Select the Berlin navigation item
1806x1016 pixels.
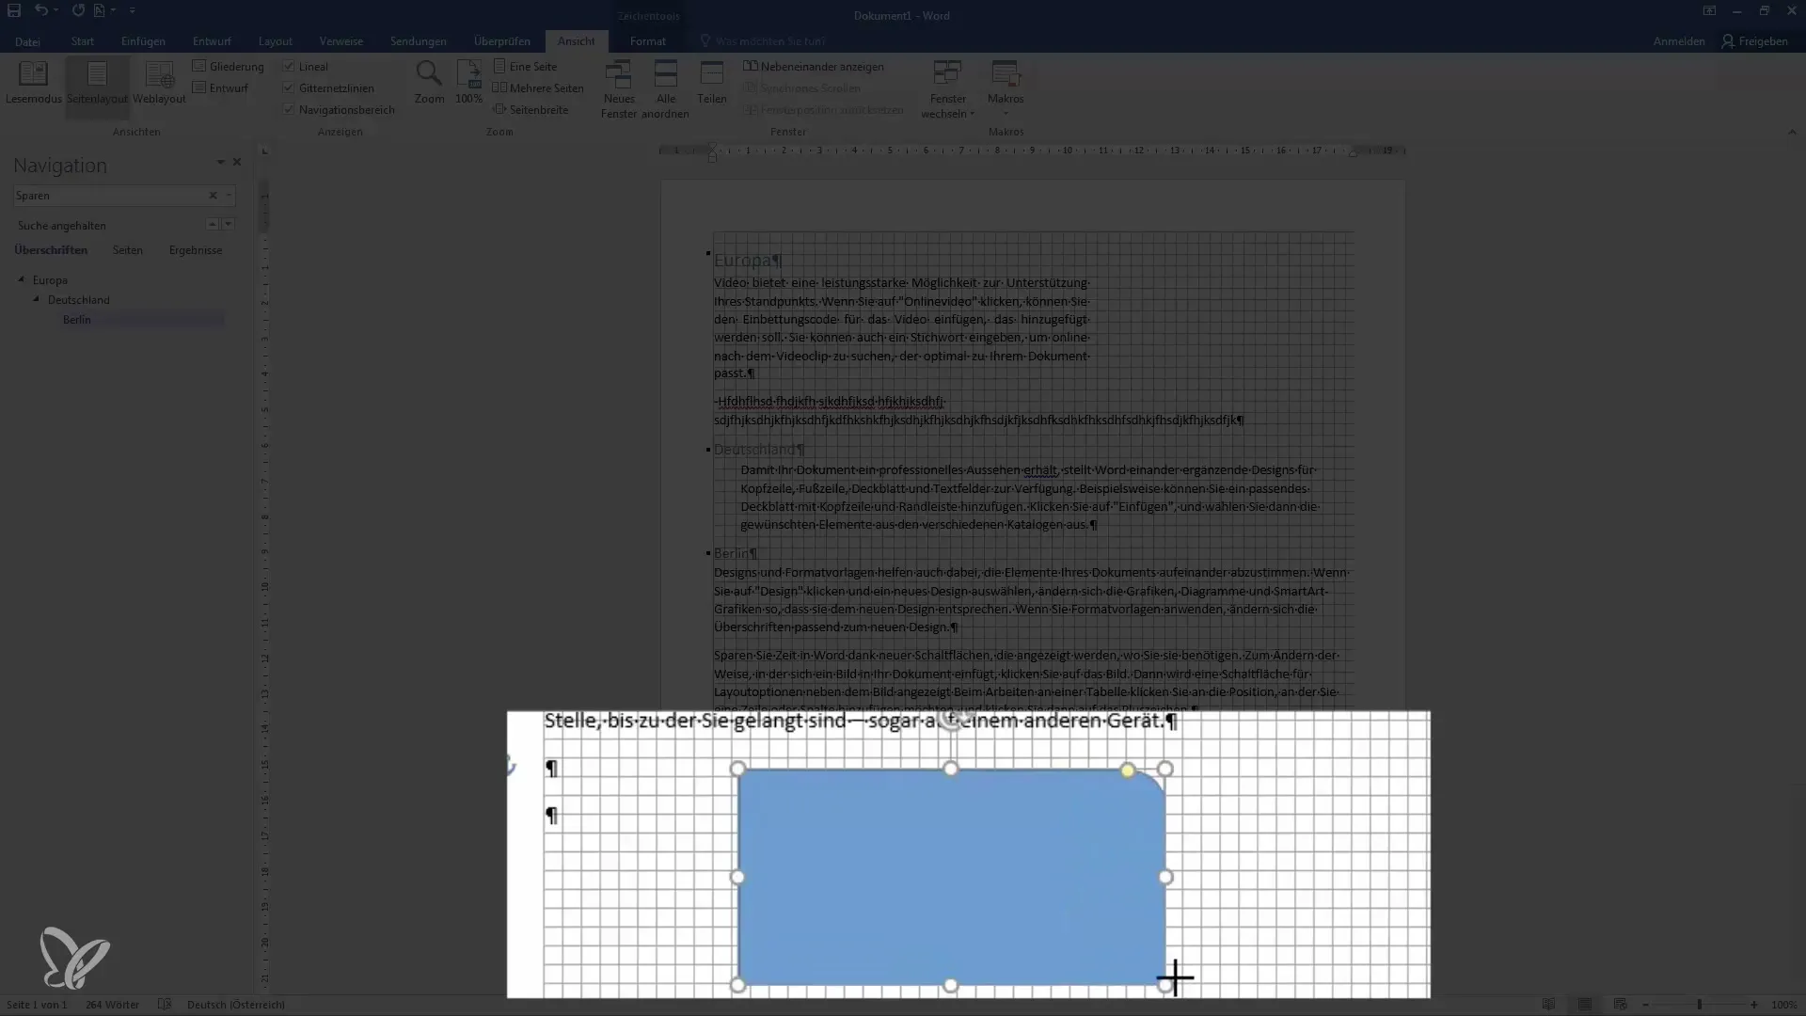77,319
